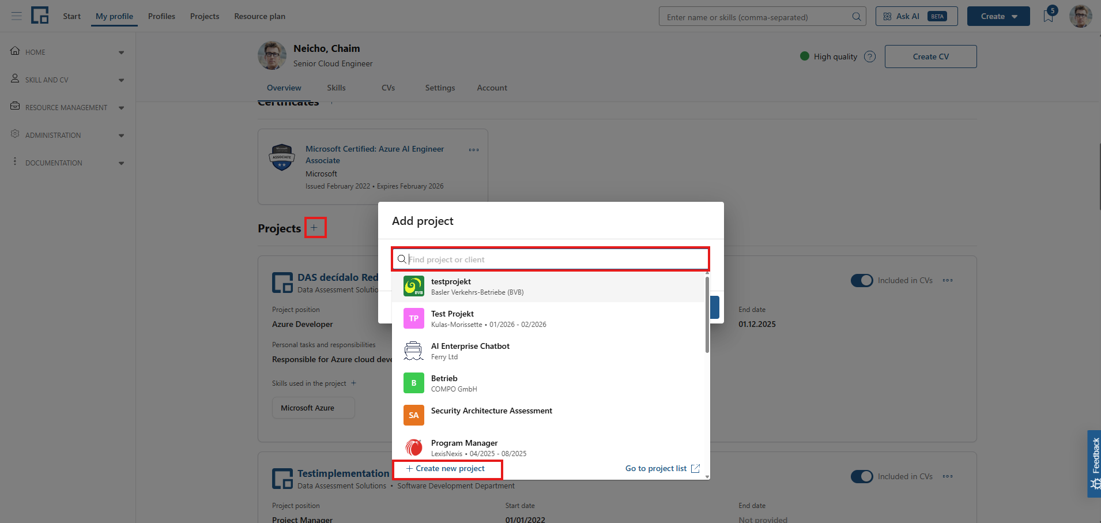1101x523 pixels.
Task: Open the Settings profile tab
Action: pyautogui.click(x=440, y=88)
